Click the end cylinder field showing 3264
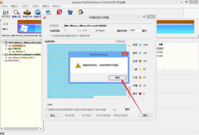 87,30
